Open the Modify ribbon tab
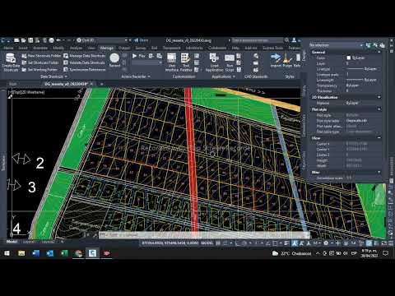Viewport: 395px width, 296px height. [x=58, y=48]
